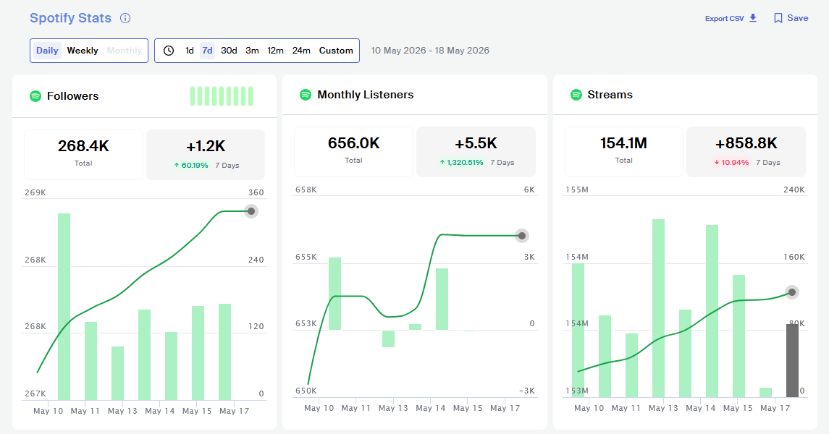This screenshot has width=829, height=434.
Task: Click the tallest bar in the Followers chart
Action: pyautogui.click(x=64, y=306)
